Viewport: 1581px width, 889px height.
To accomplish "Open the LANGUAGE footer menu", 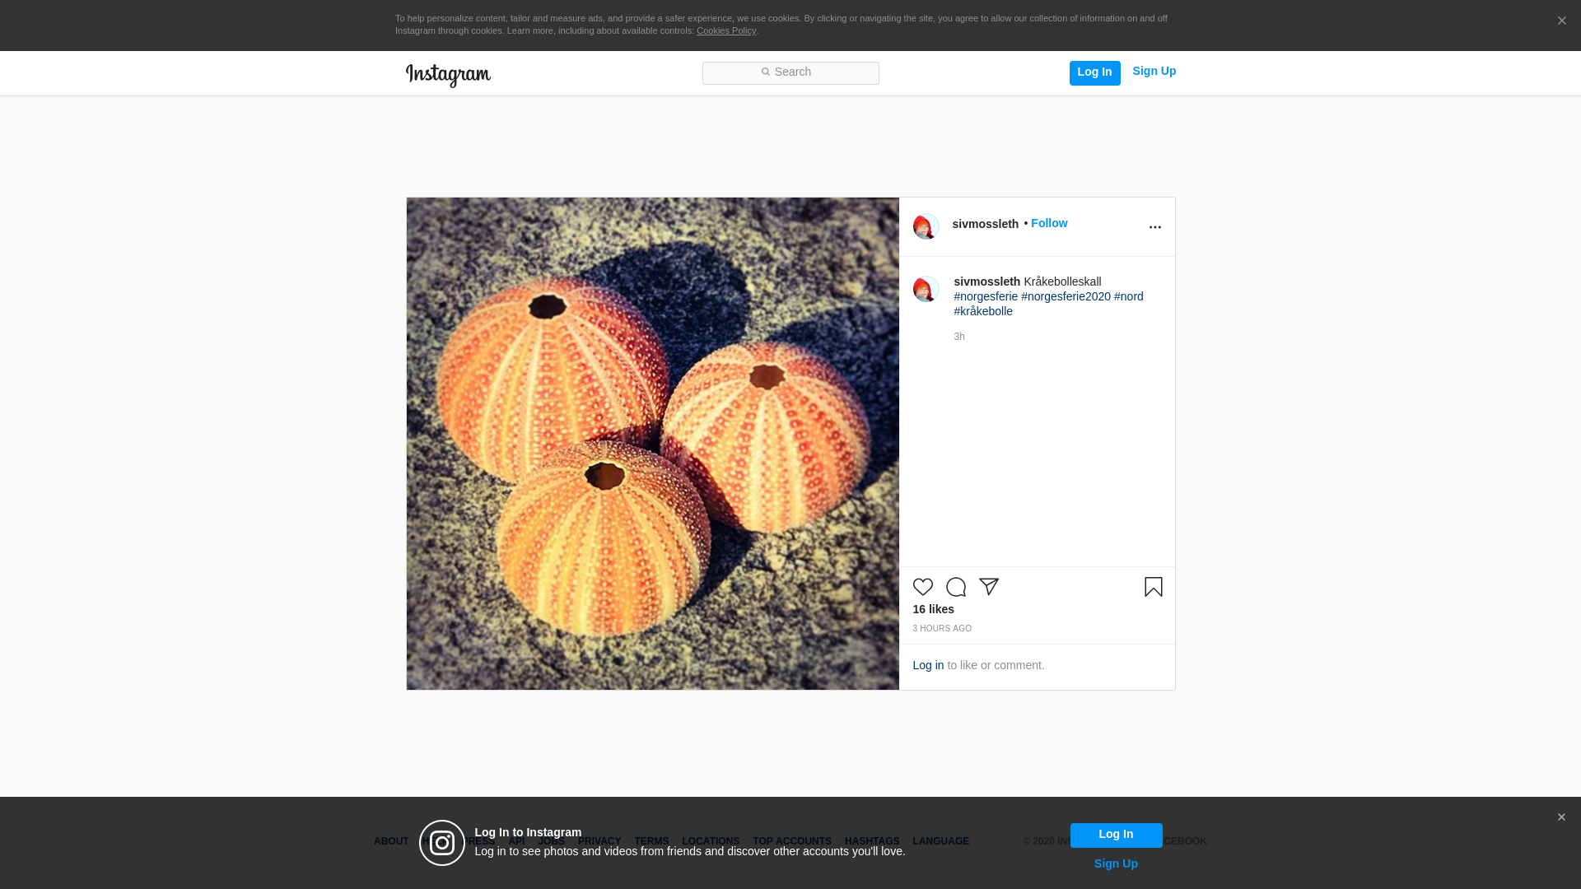I will (x=940, y=841).
